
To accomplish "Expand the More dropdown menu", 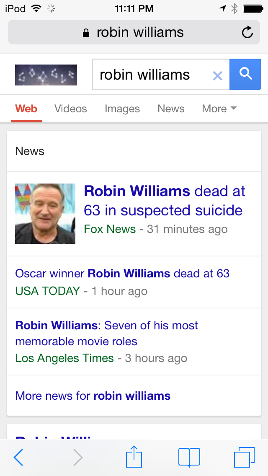I will click(x=219, y=109).
